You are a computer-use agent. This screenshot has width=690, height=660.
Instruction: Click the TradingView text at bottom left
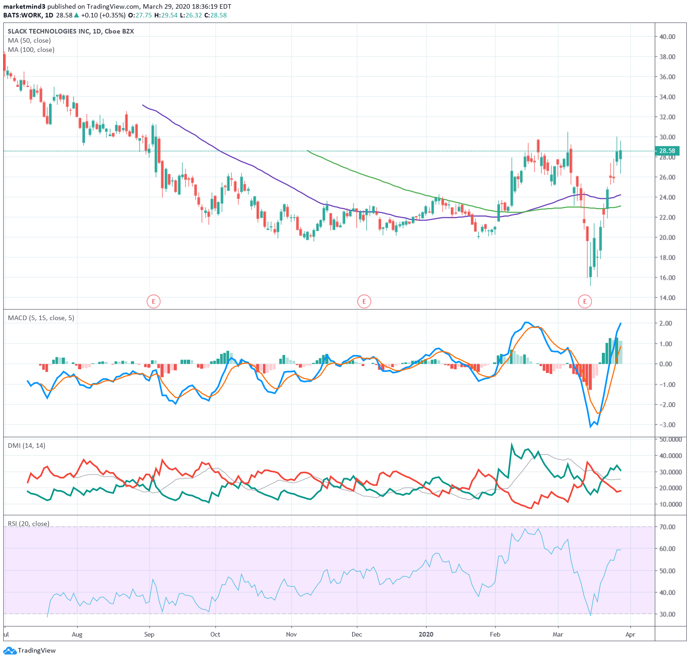coord(37,650)
